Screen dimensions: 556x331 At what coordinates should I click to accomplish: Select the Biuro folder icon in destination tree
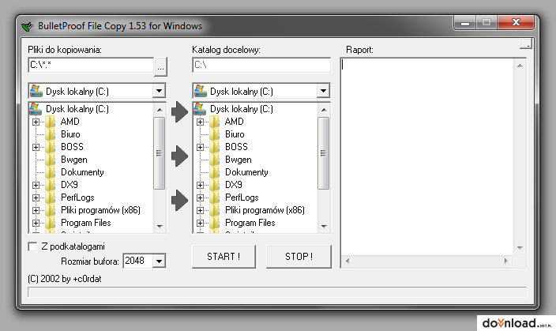214,134
